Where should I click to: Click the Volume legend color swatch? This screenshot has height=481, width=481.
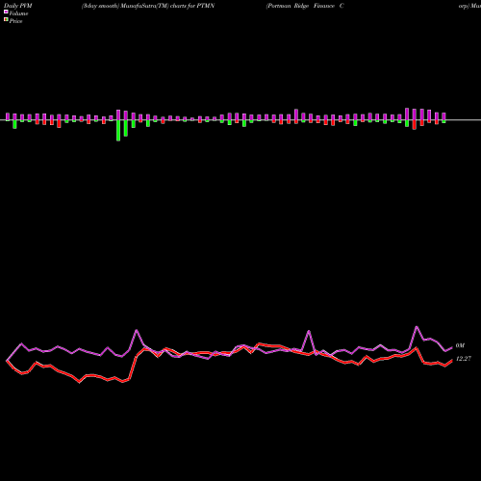click(6, 12)
